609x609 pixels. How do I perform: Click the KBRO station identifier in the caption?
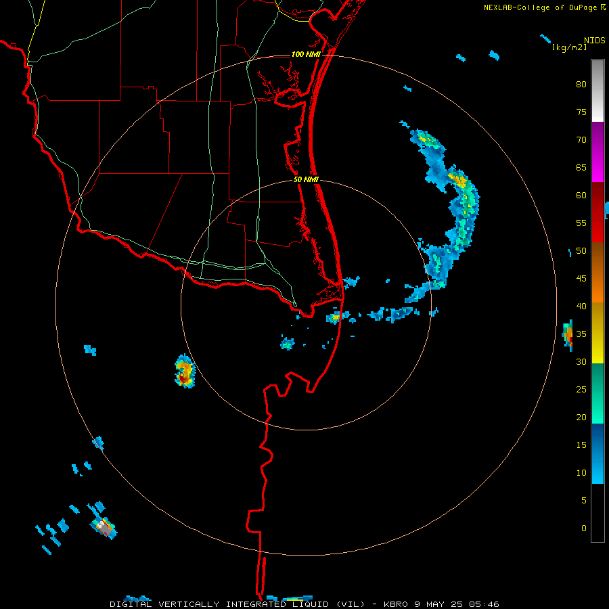(x=395, y=604)
